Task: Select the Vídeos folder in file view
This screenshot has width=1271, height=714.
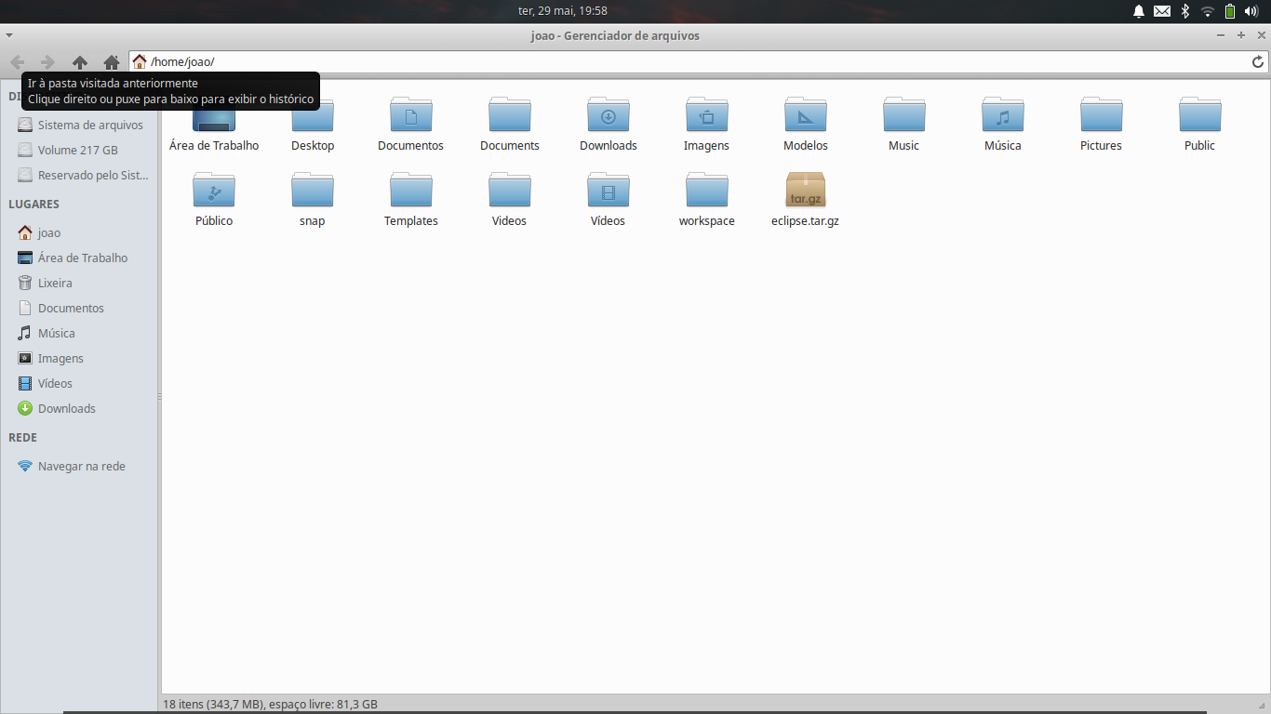Action: tap(609, 199)
